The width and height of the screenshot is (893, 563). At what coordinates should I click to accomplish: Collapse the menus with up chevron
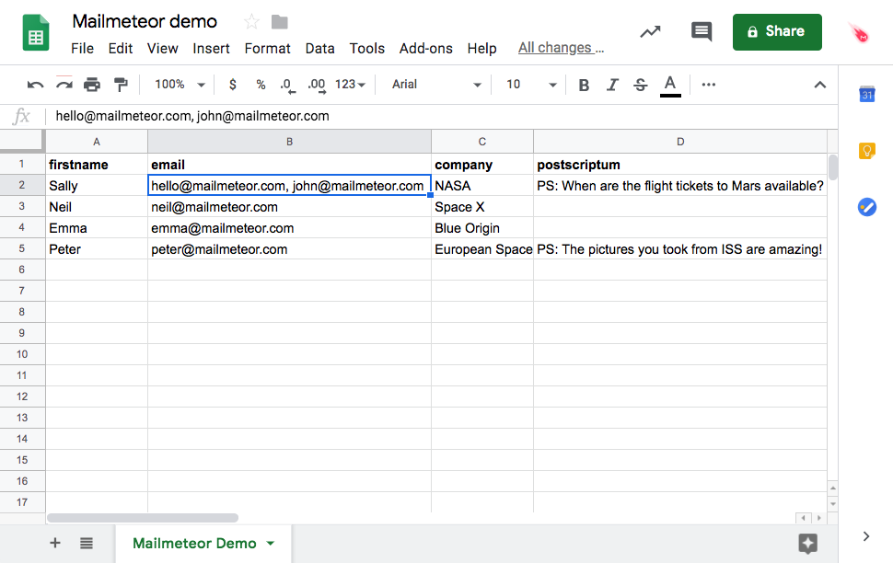click(x=819, y=85)
